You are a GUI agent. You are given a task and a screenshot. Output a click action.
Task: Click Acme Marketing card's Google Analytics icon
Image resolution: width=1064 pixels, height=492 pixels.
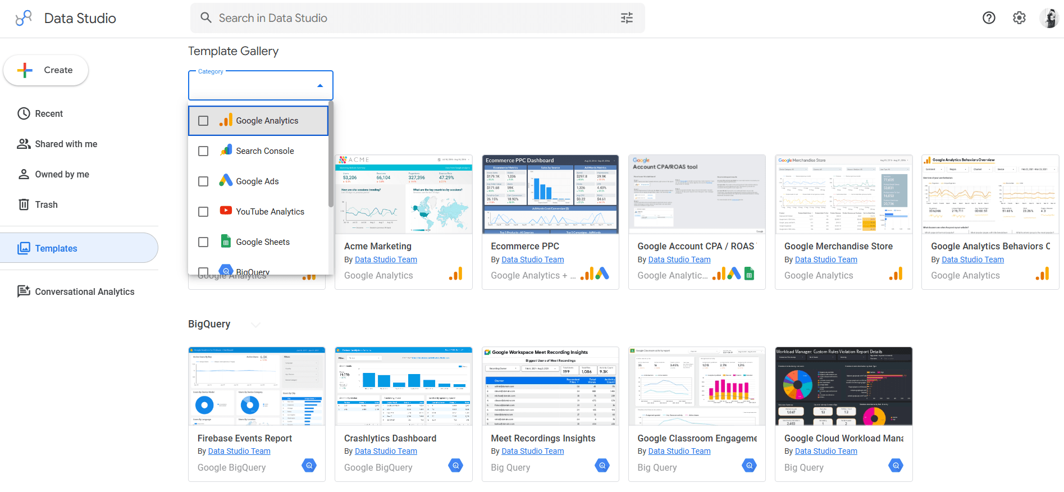point(456,274)
